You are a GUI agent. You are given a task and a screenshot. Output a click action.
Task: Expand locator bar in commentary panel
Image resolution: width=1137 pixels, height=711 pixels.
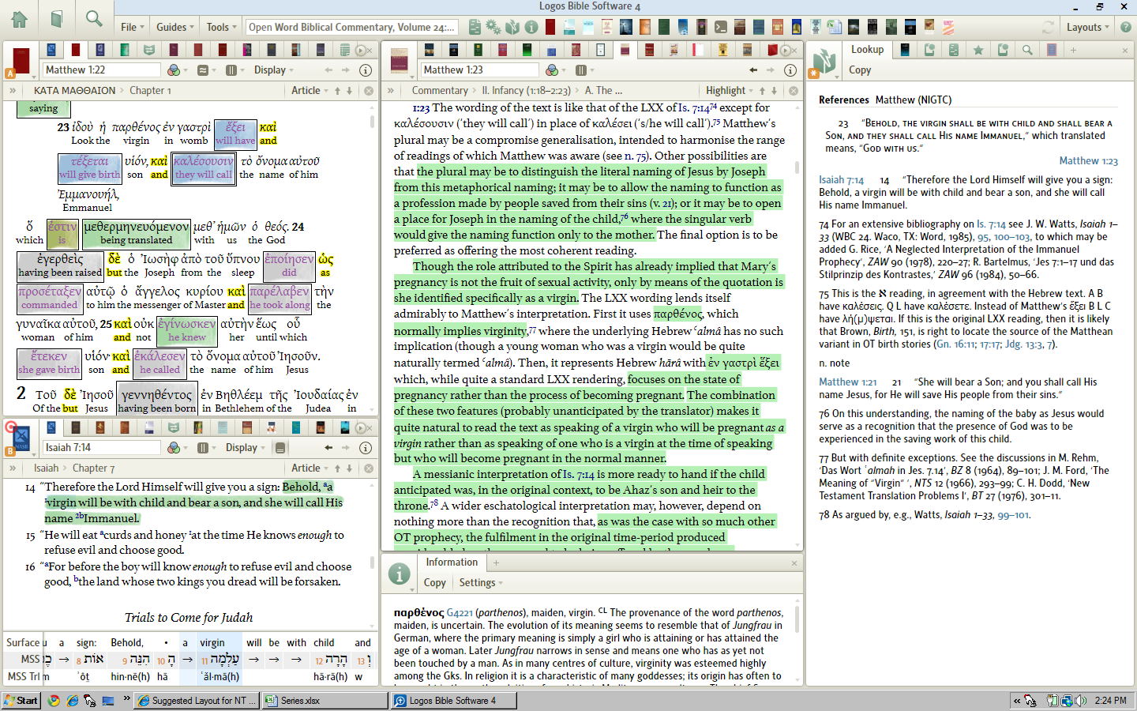click(x=390, y=91)
